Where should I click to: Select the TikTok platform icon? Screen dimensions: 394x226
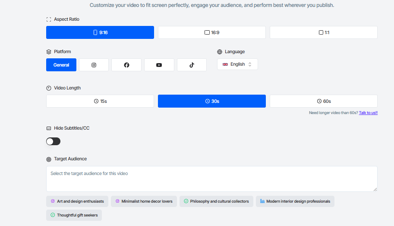coord(192,65)
